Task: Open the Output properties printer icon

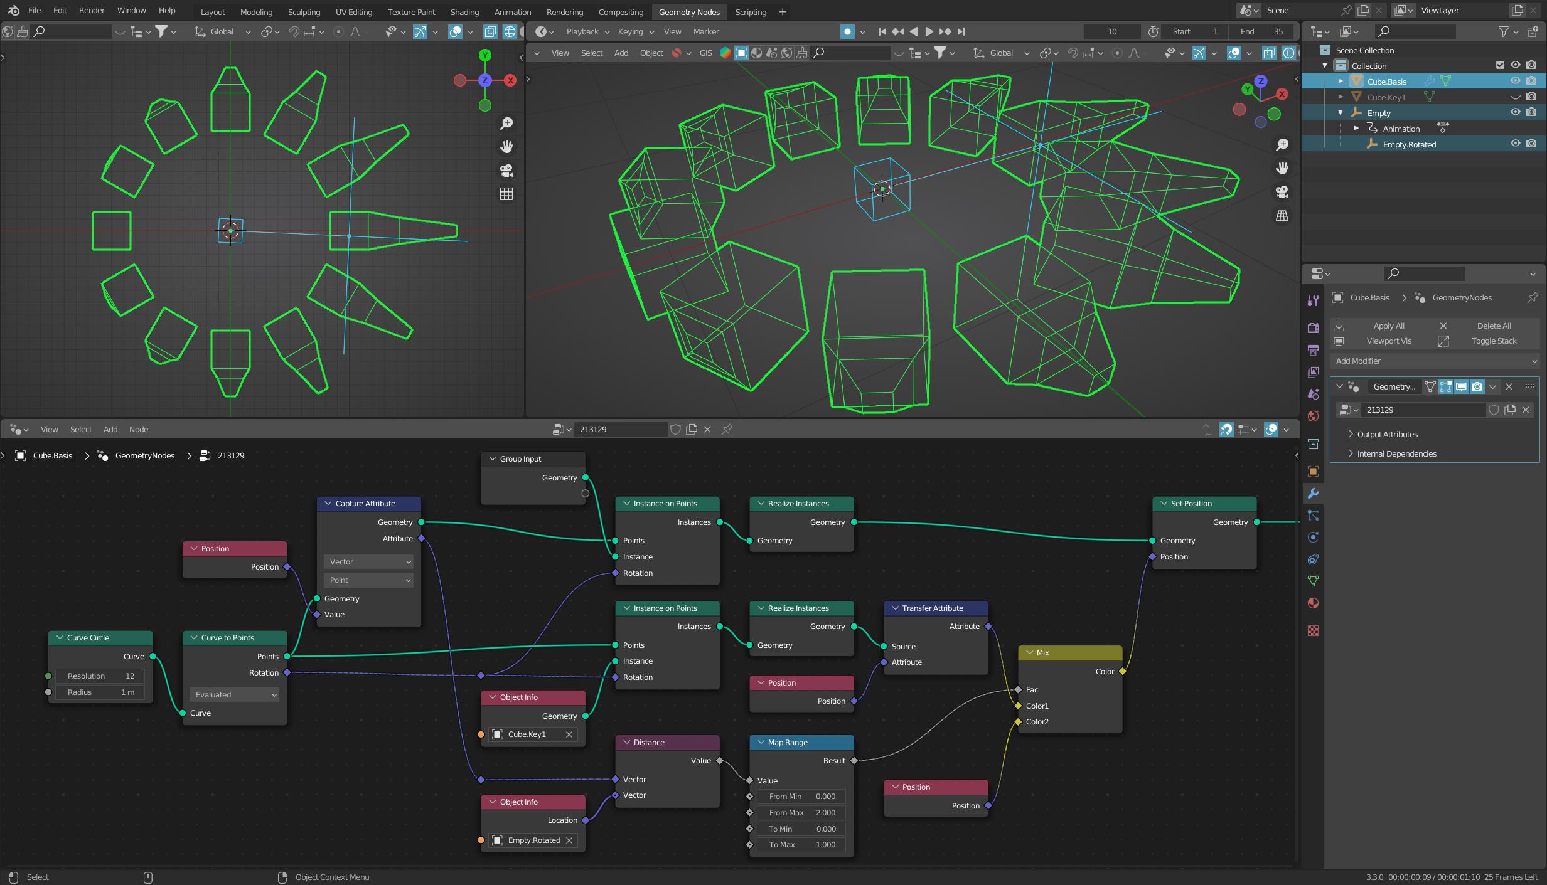Action: pyautogui.click(x=1313, y=350)
